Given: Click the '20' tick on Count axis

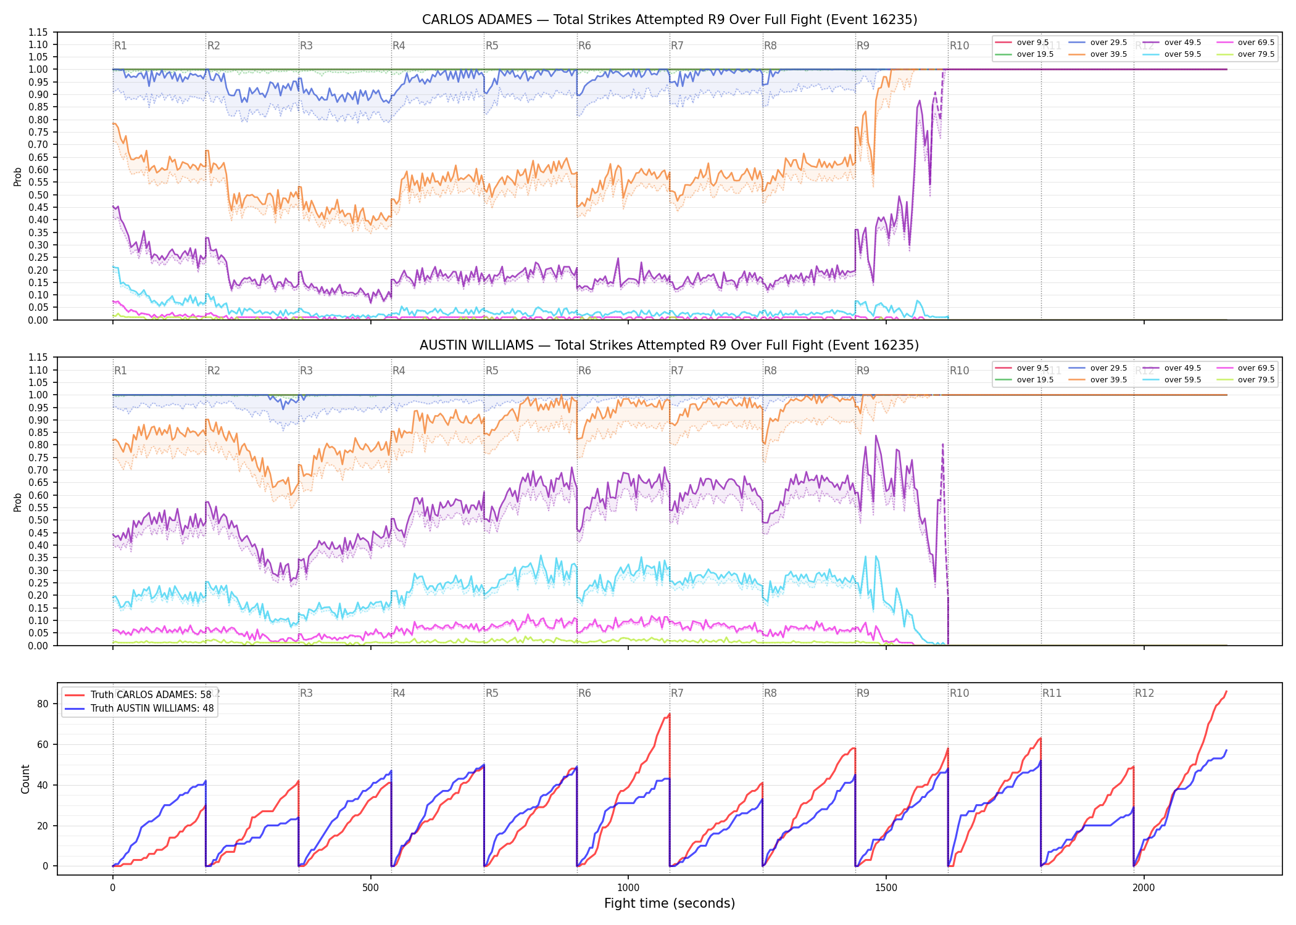Looking at the screenshot, I should point(43,826).
